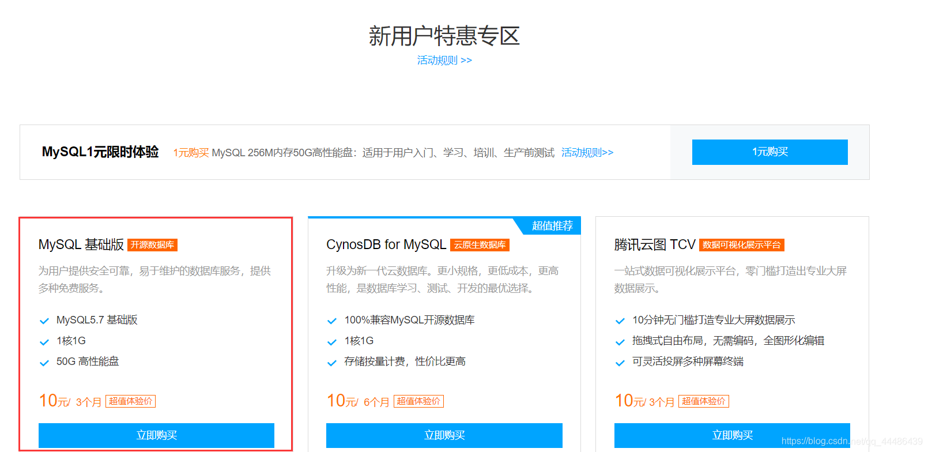Click checkmark beside MySQL5.7 基础版
928x452 pixels.
(x=44, y=321)
